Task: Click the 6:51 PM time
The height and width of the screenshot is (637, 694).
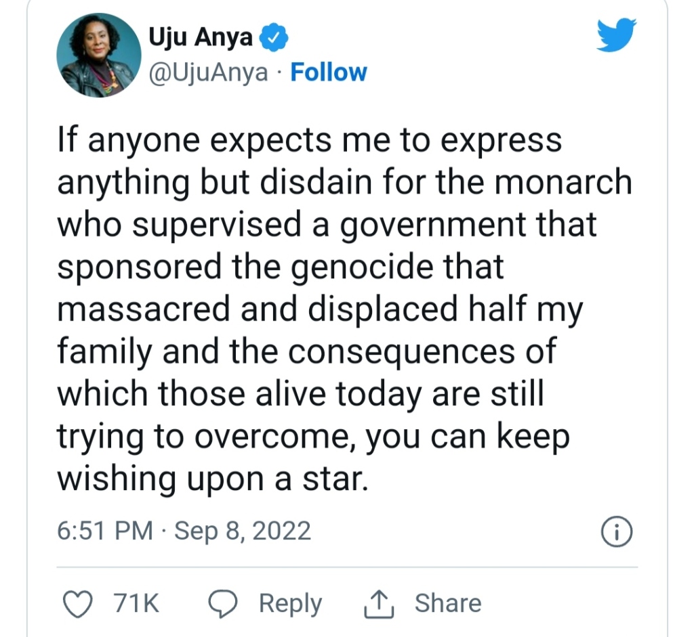Action: click(x=105, y=531)
